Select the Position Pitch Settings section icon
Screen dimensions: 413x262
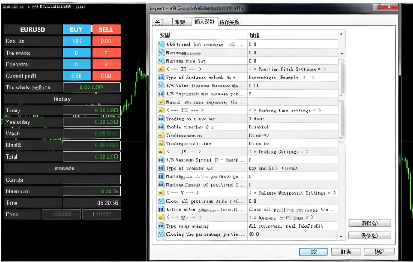point(161,69)
